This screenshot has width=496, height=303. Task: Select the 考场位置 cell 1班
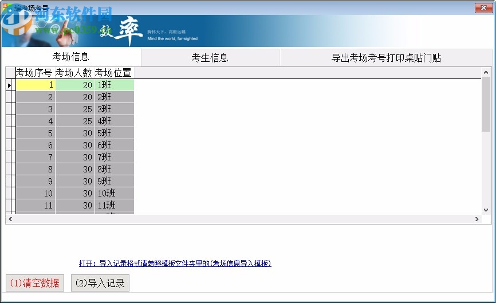pyautogui.click(x=114, y=85)
